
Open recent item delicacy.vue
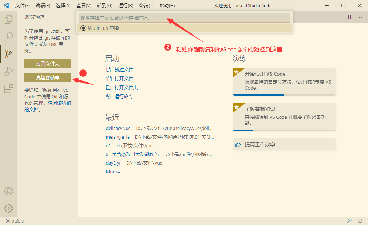[x=118, y=129]
